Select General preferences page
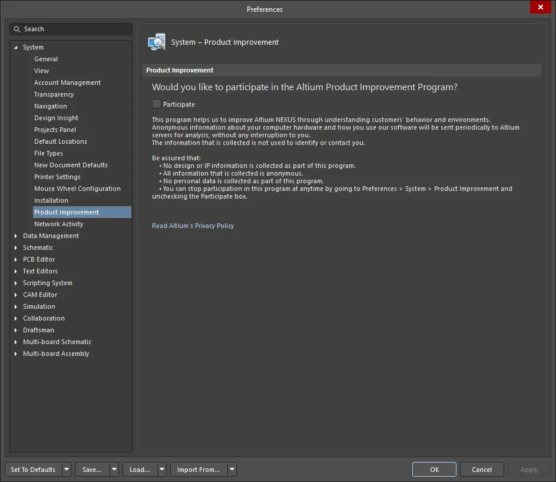Viewport: 556px width, 482px height. tap(46, 59)
